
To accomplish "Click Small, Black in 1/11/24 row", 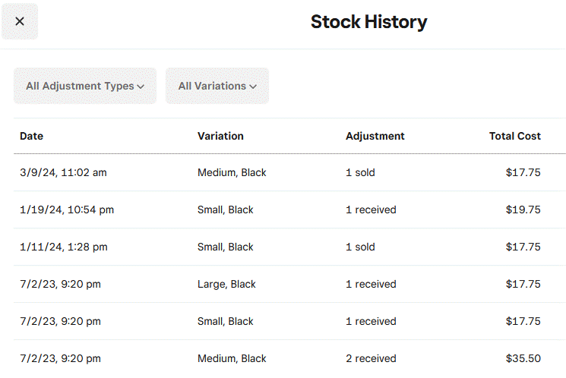I will tap(225, 247).
